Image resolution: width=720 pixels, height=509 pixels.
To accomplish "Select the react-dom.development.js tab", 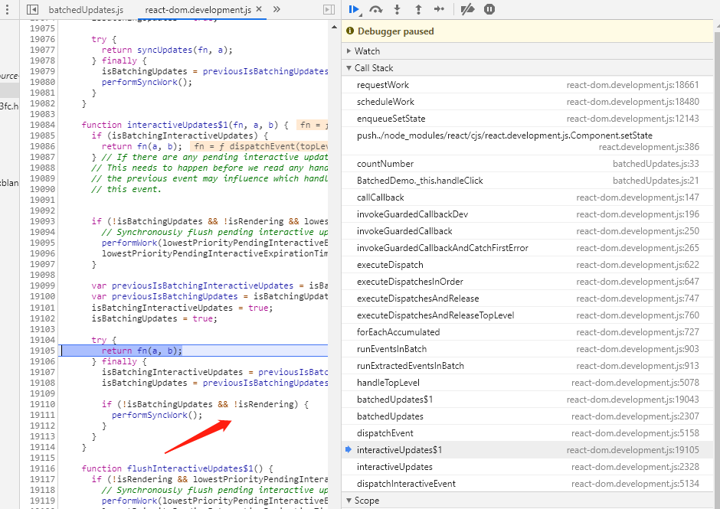I will pos(197,10).
